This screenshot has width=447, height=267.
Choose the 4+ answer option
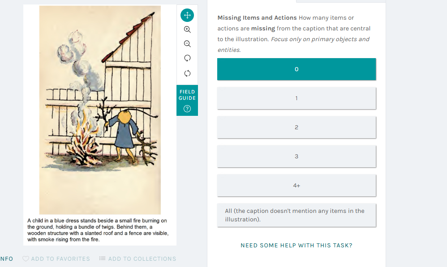(x=297, y=185)
